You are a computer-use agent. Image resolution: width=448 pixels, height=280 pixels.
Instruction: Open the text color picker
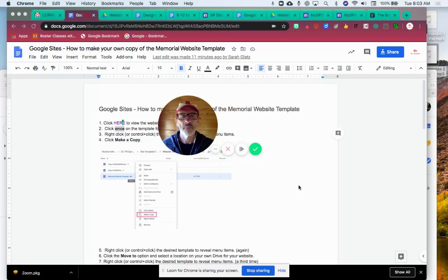click(x=208, y=68)
